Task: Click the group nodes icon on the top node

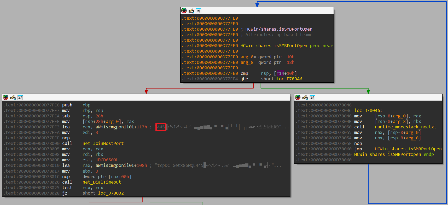Action: pyautogui.click(x=199, y=11)
